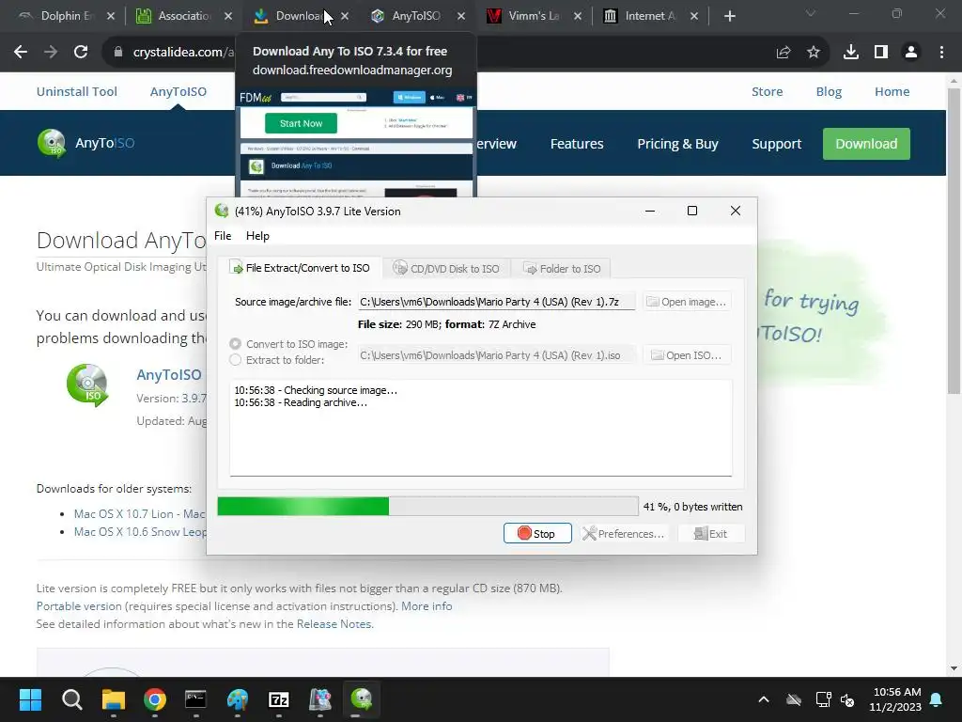Viewport: 962px width, 722px height.
Task: Open the Store link
Action: pos(767,91)
